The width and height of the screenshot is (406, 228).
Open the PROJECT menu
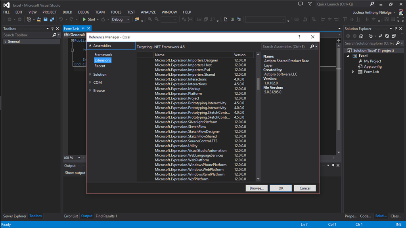[50, 12]
